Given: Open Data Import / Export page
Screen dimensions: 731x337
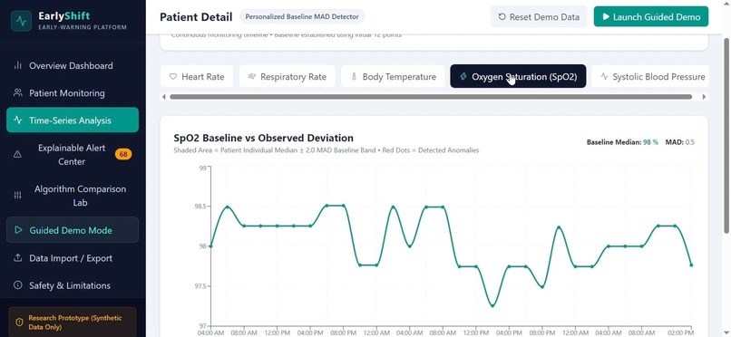Looking at the screenshot, I should pyautogui.click(x=73, y=258).
